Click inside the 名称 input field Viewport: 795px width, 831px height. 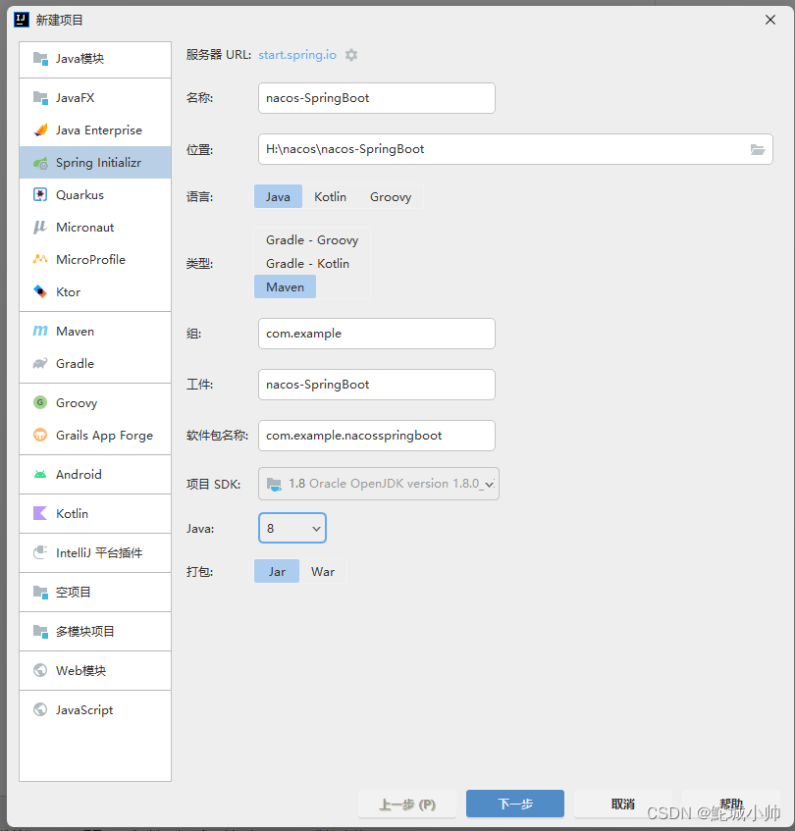tap(376, 98)
